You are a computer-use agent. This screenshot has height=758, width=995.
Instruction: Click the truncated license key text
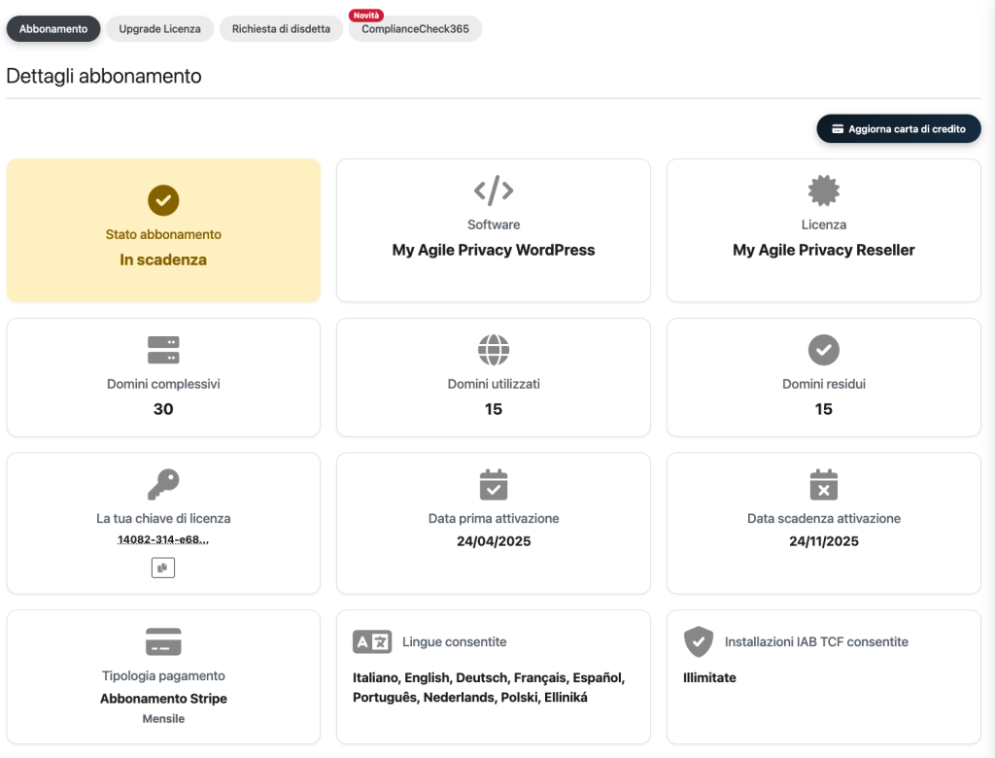click(163, 539)
